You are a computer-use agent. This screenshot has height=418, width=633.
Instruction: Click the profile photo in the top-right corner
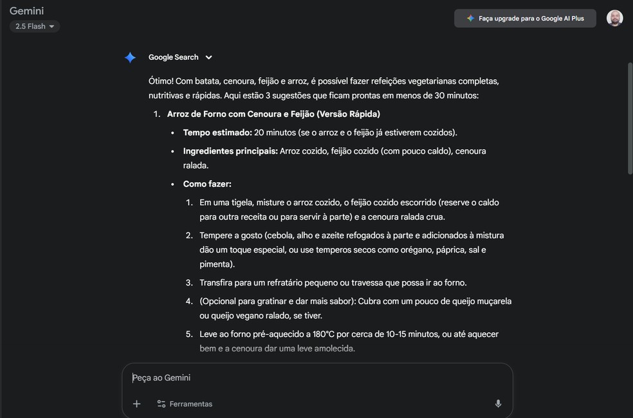coord(614,18)
